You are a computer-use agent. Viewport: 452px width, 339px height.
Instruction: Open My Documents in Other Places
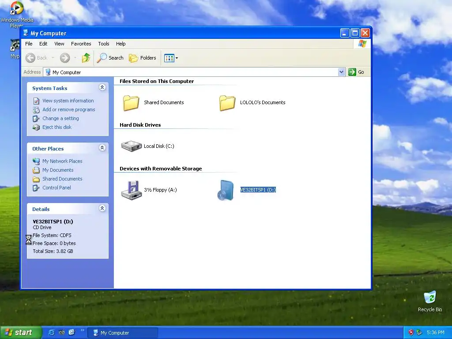click(x=58, y=170)
